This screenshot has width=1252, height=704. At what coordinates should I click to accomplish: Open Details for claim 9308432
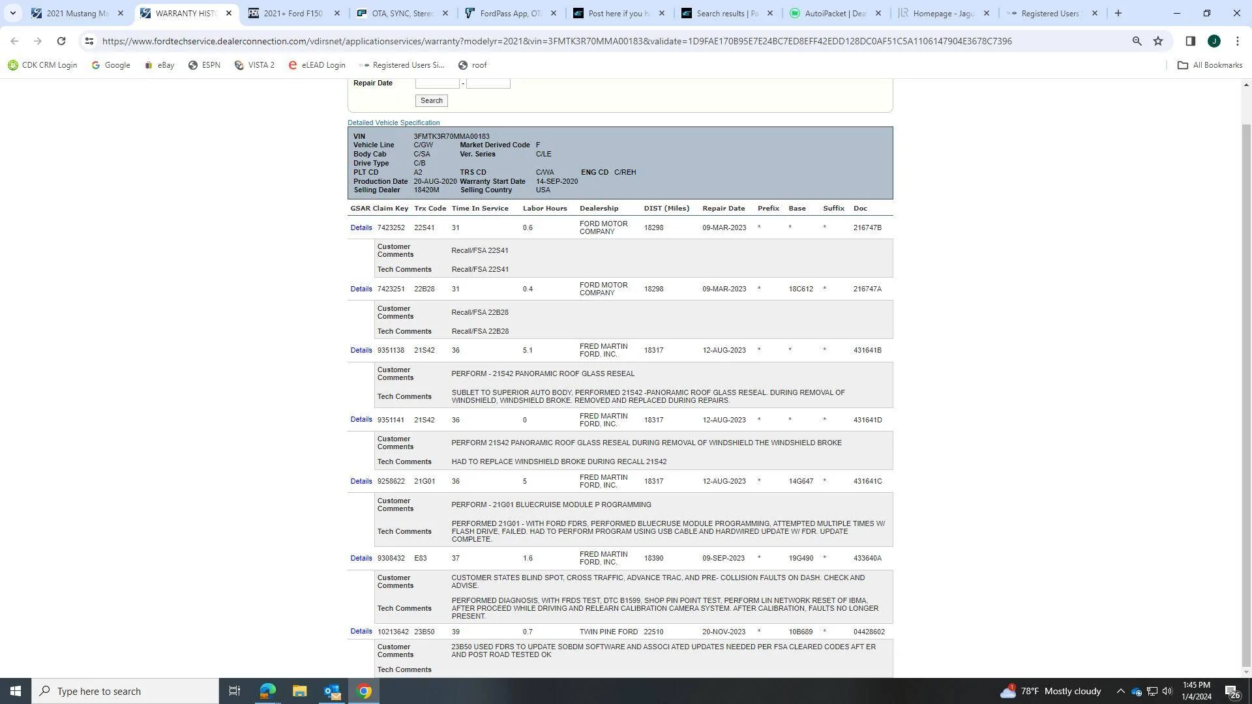(x=361, y=559)
